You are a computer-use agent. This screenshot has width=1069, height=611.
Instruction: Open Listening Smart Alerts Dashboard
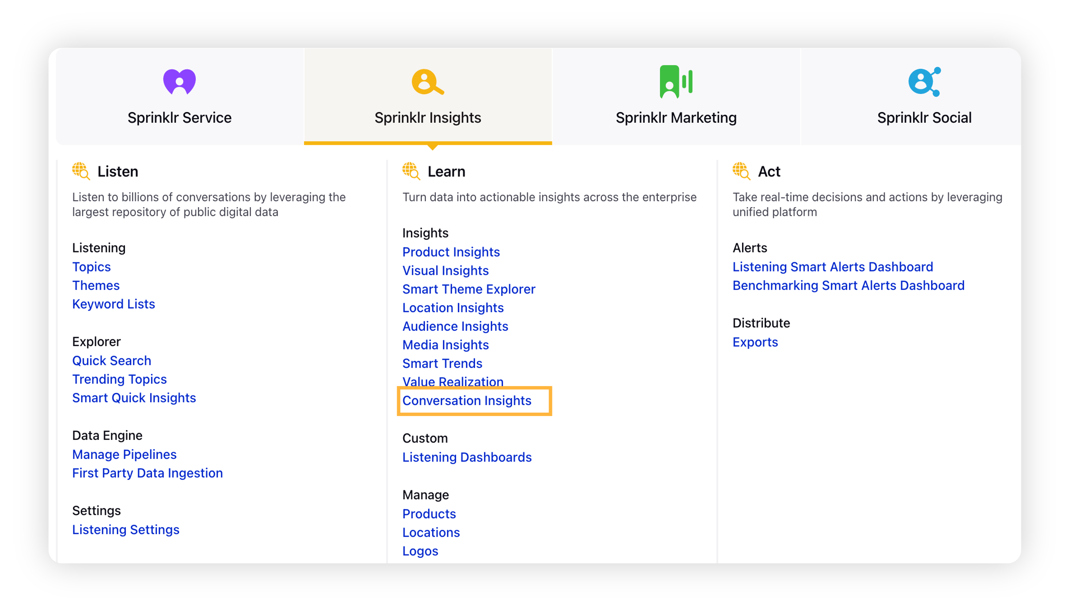pyautogui.click(x=833, y=267)
